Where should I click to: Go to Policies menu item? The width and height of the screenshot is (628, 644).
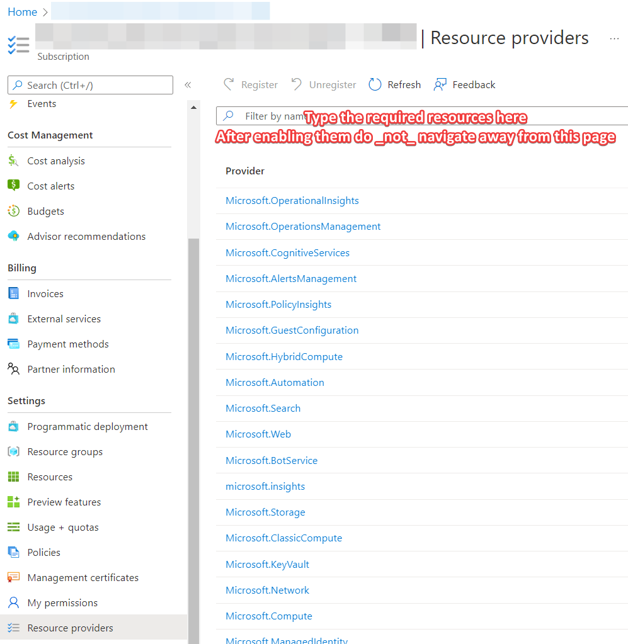click(x=43, y=553)
